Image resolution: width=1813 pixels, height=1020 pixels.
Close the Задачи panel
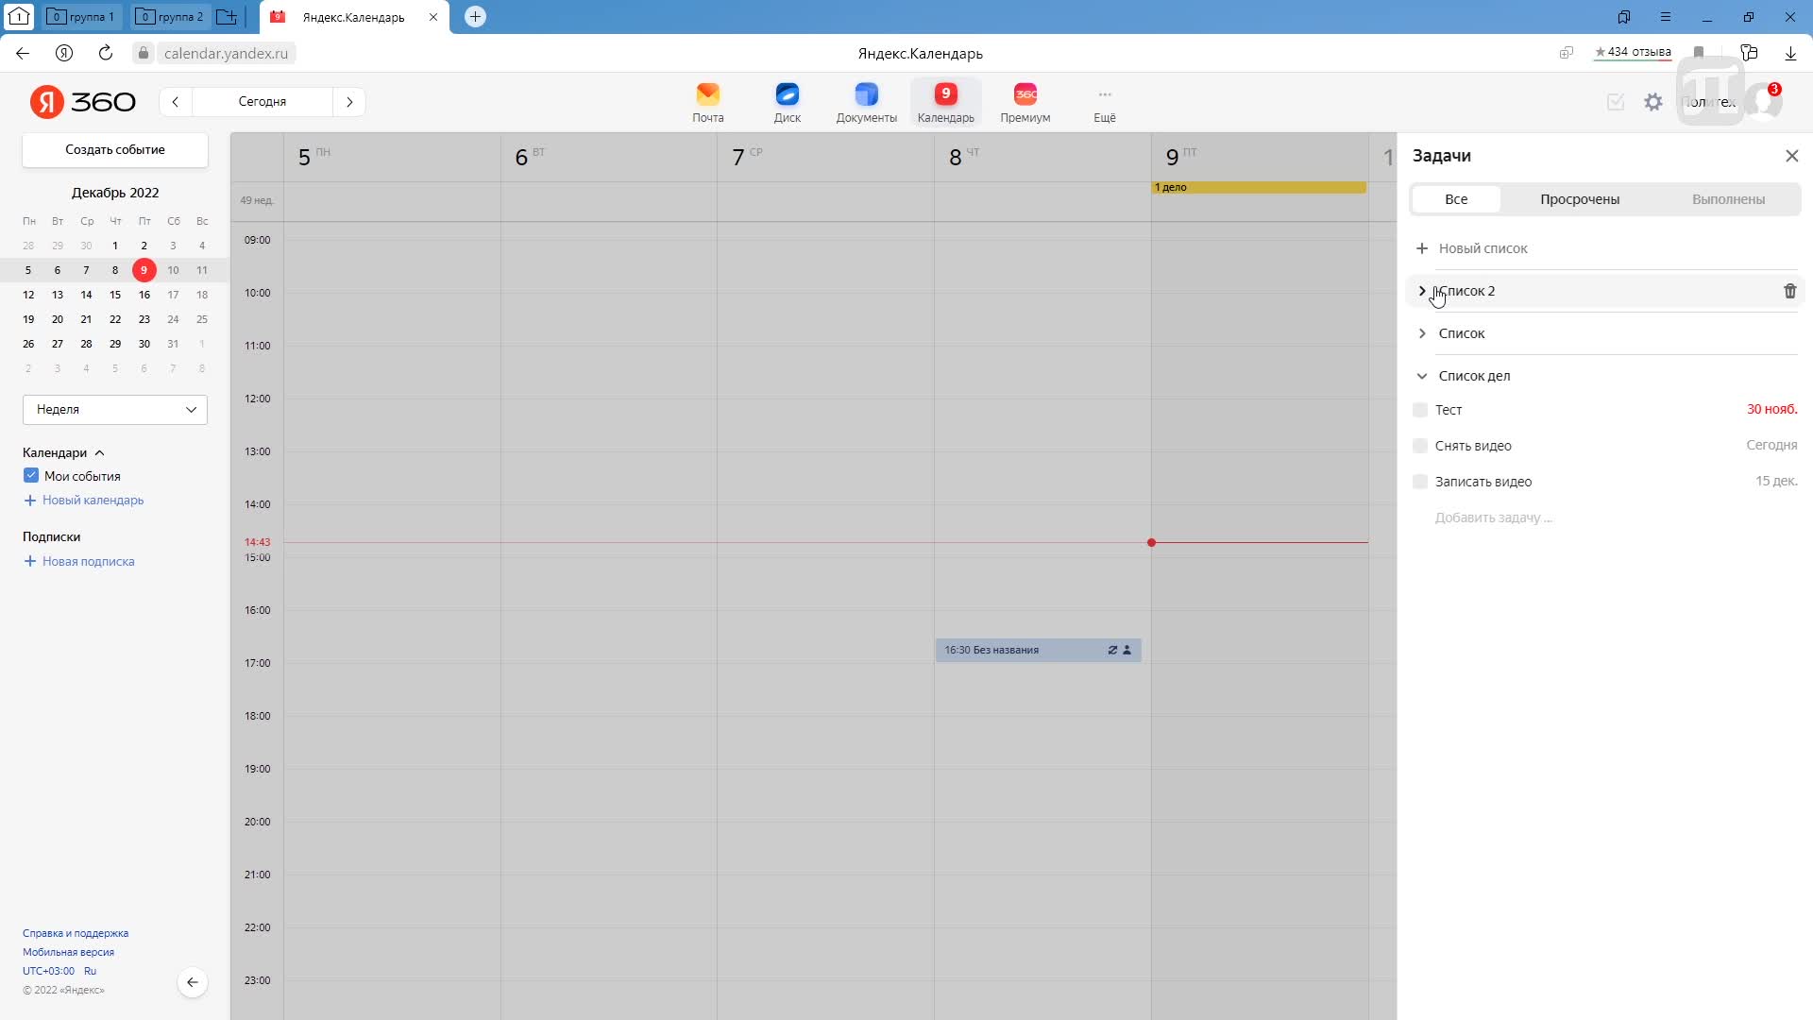click(x=1791, y=156)
